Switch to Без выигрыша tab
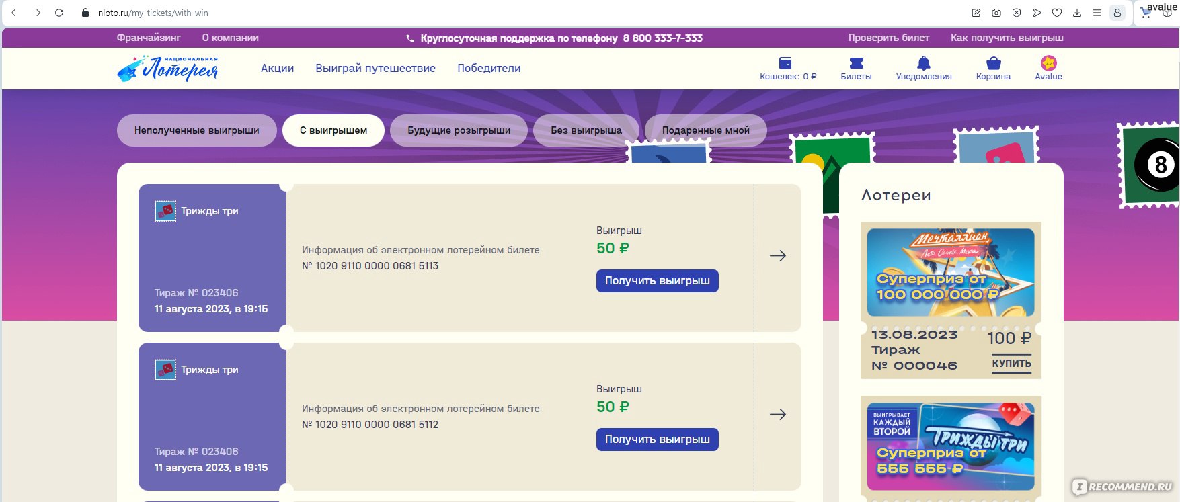 pyautogui.click(x=586, y=130)
